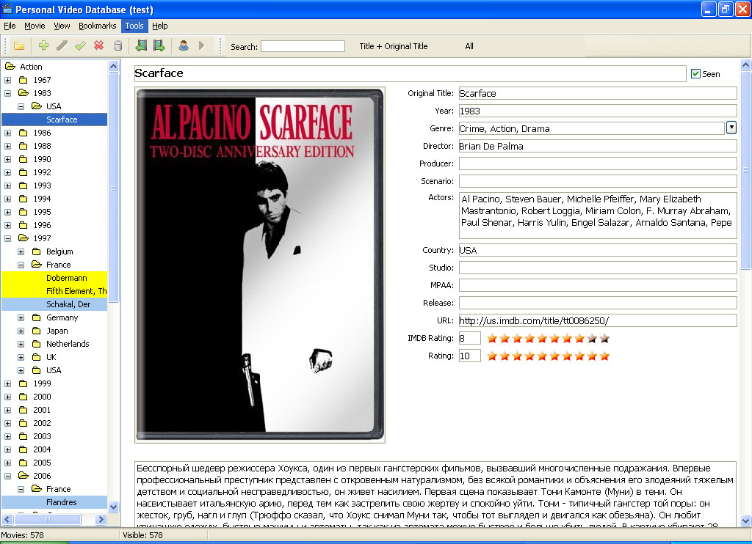Click the Scarface cover poster image
Viewport: 752px width, 544px height.
260,265
